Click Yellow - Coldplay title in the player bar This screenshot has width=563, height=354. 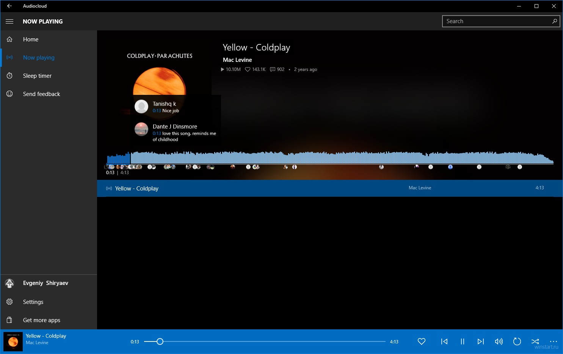46,336
